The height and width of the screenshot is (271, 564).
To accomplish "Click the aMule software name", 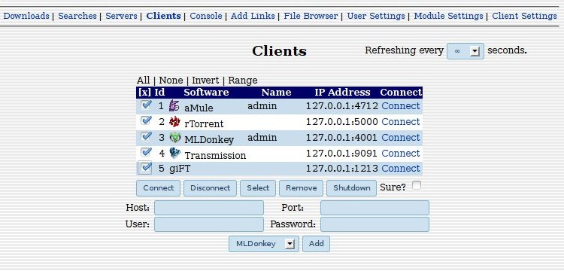I will pos(199,108).
